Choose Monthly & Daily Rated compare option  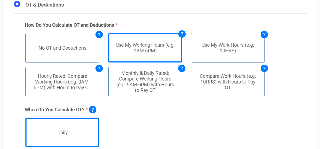point(145,82)
